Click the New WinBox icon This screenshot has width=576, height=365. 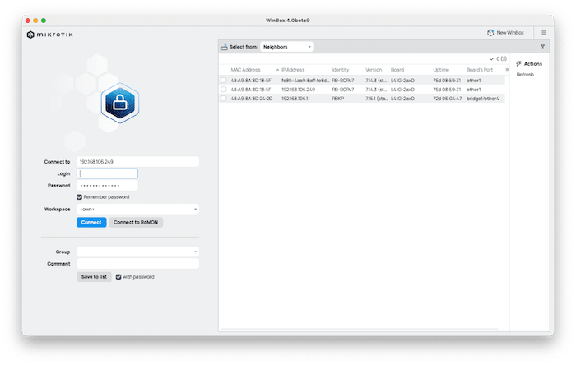[x=490, y=33]
